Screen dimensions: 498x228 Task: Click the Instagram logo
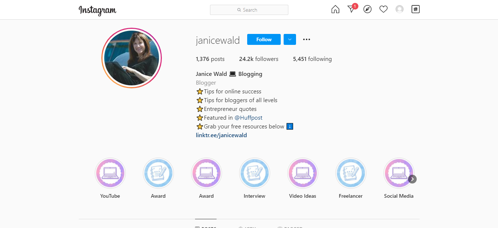tap(97, 10)
